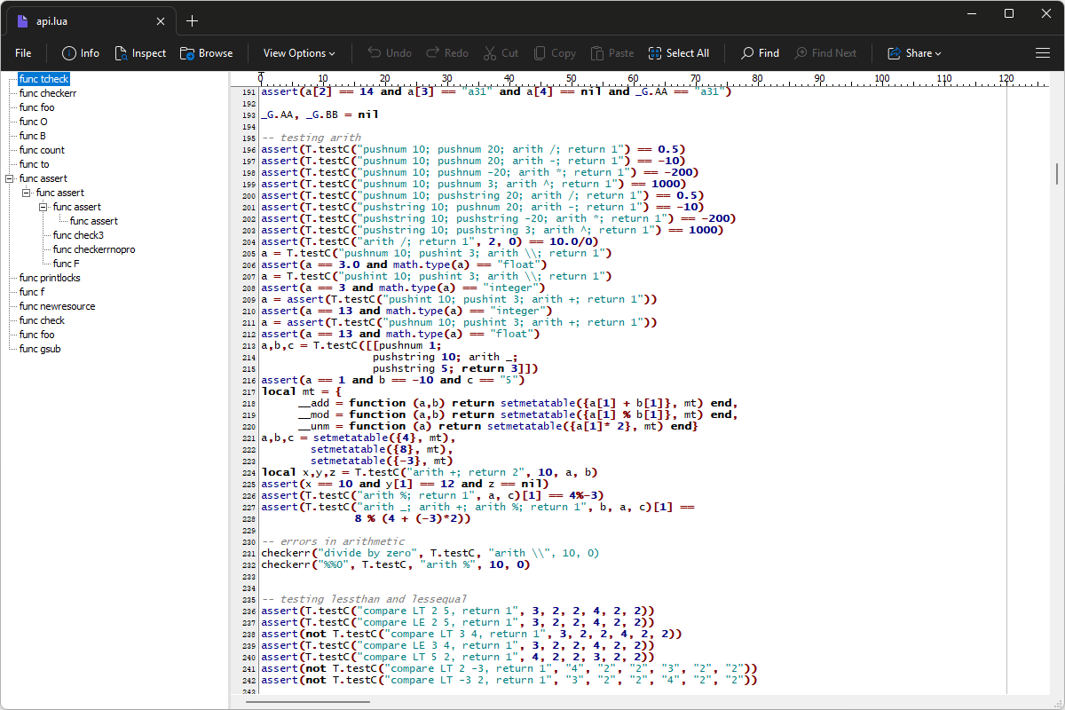Screen dimensions: 1065x710
Task: Click the column ruler at 50
Action: [572, 79]
